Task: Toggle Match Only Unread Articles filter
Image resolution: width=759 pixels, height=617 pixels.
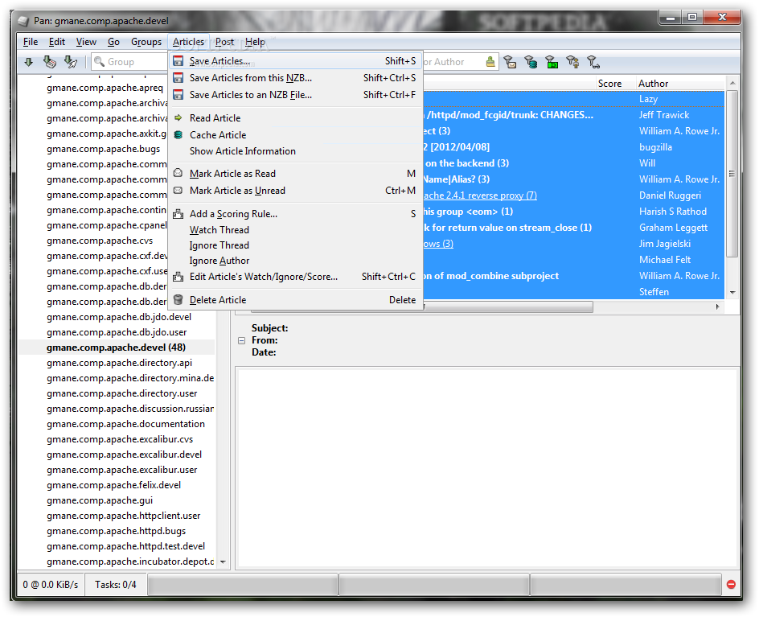Action: (510, 62)
